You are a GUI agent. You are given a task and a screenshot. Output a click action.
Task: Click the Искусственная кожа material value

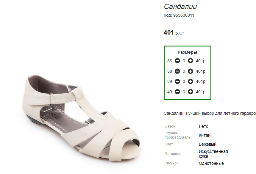click(x=213, y=154)
